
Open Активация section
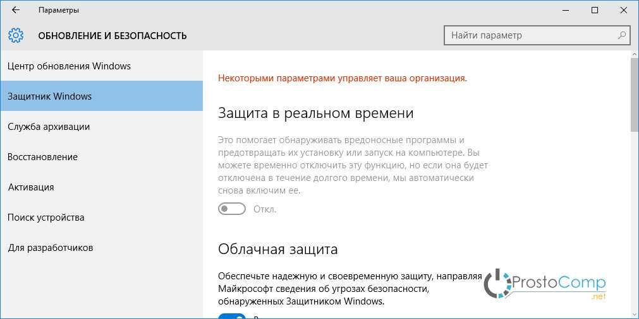pyautogui.click(x=102, y=187)
